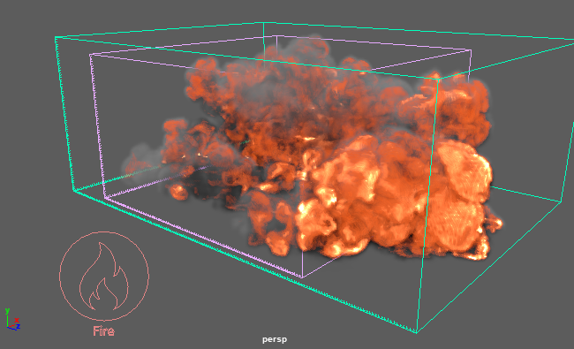Select the "Fire" text label
The image size is (574, 349).
[x=103, y=331]
